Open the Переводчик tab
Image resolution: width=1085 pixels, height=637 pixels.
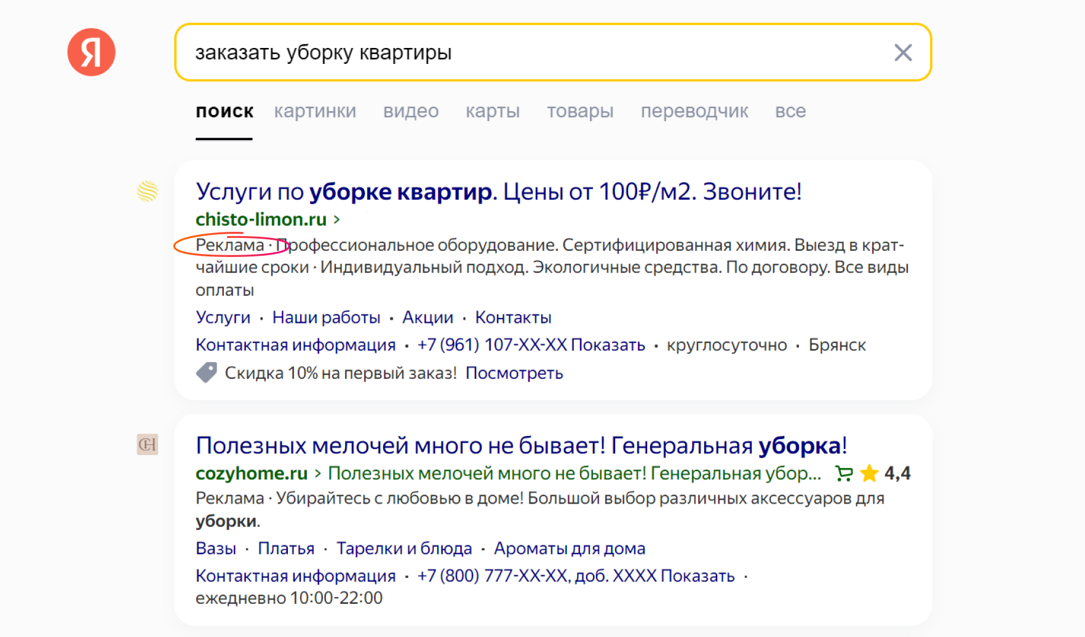(x=694, y=111)
